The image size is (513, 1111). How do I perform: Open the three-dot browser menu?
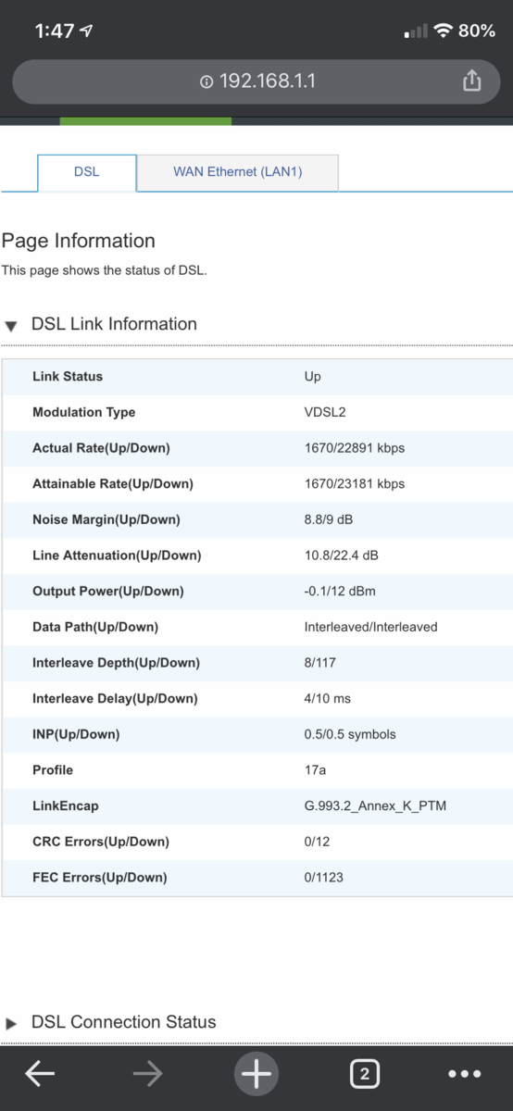464,1074
